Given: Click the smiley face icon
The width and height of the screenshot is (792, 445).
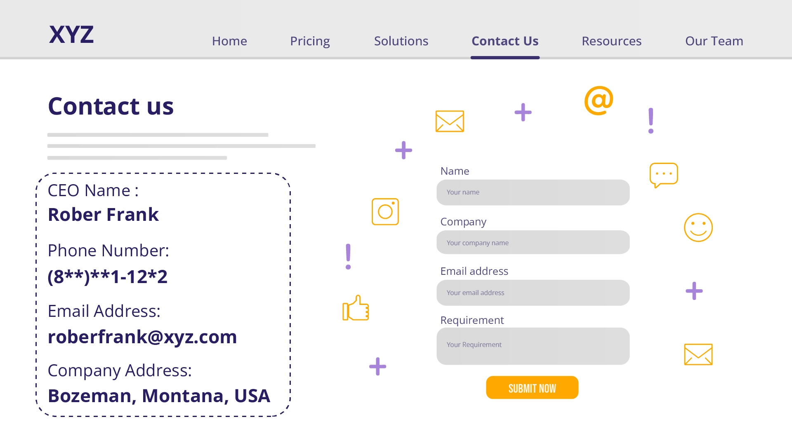Looking at the screenshot, I should click(x=698, y=227).
